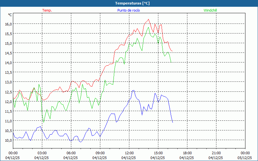Click the 15,0 y-axis value
Image resolution: width=258 pixels, height=161 pixels.
tap(9, 43)
